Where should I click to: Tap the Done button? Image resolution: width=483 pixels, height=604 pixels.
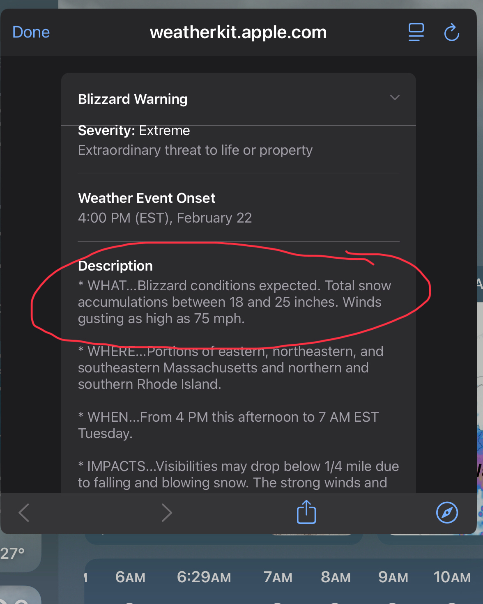tap(31, 32)
